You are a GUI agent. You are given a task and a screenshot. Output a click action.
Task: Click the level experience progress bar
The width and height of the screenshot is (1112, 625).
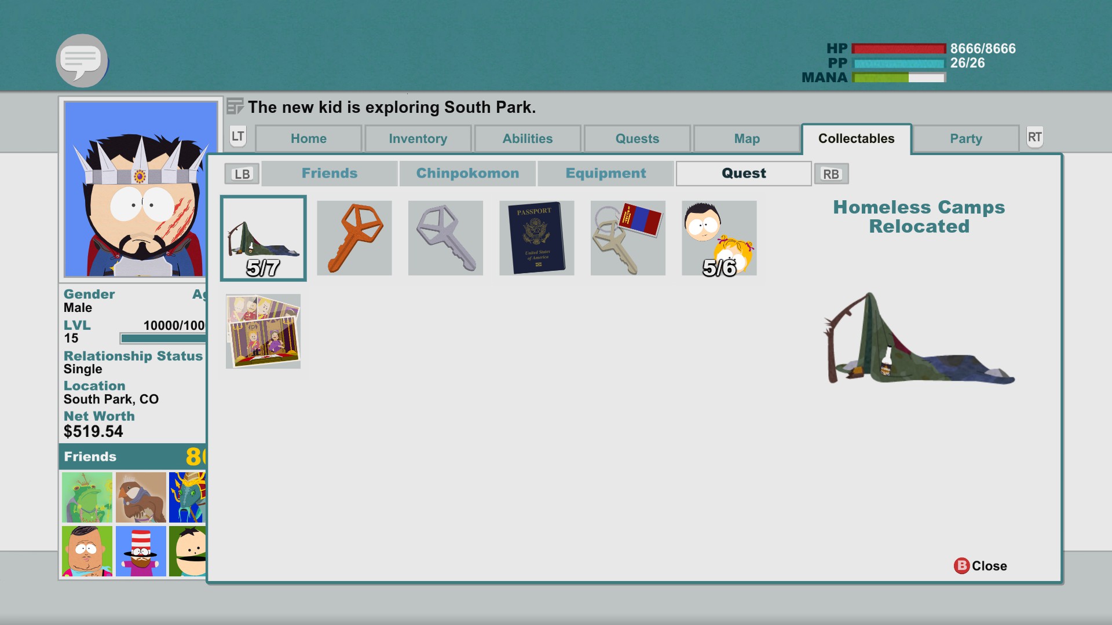pyautogui.click(x=163, y=339)
